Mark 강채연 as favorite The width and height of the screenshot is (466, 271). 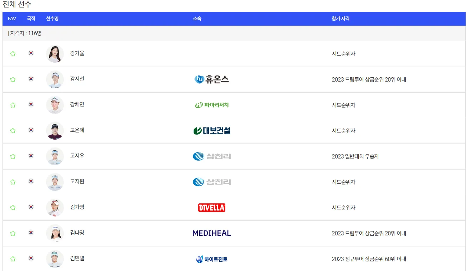click(x=13, y=105)
